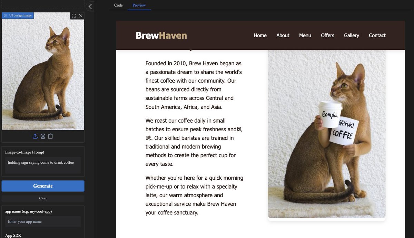Open the Home nav link
The image size is (414, 238).
pos(260,35)
